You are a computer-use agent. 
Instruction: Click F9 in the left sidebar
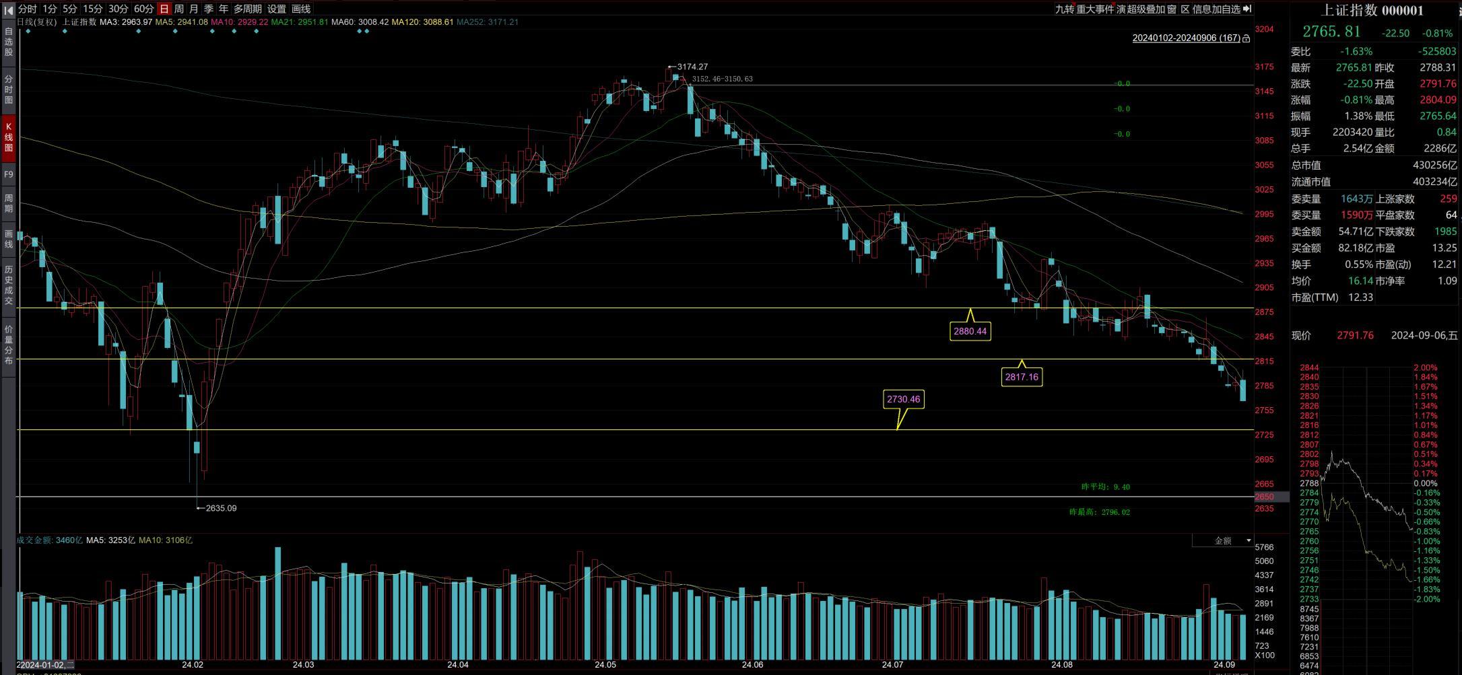coord(9,174)
